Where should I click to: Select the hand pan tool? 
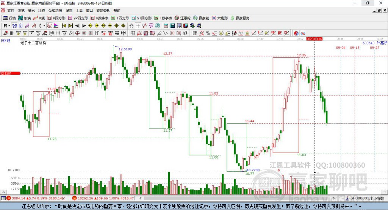(131, 26)
